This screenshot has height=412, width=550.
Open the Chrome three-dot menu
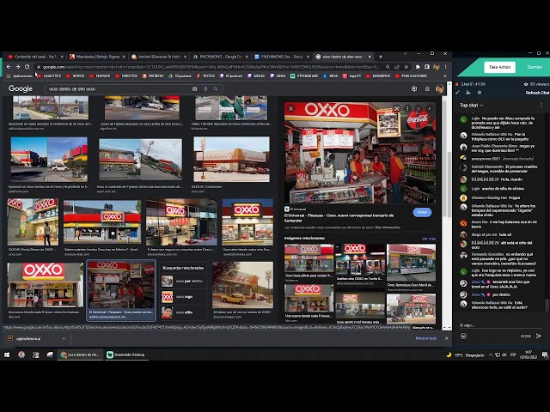[x=445, y=67]
